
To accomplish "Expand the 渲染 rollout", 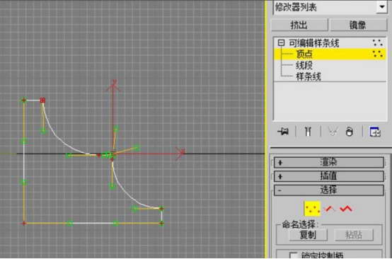I will (x=329, y=163).
